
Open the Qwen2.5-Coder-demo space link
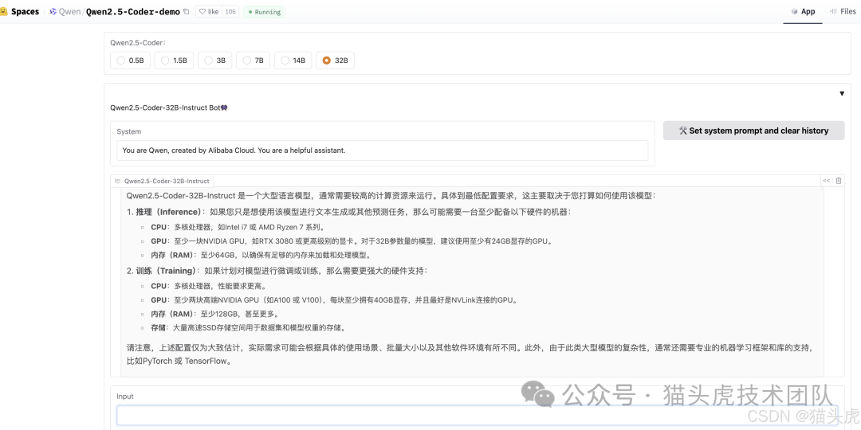pos(133,11)
